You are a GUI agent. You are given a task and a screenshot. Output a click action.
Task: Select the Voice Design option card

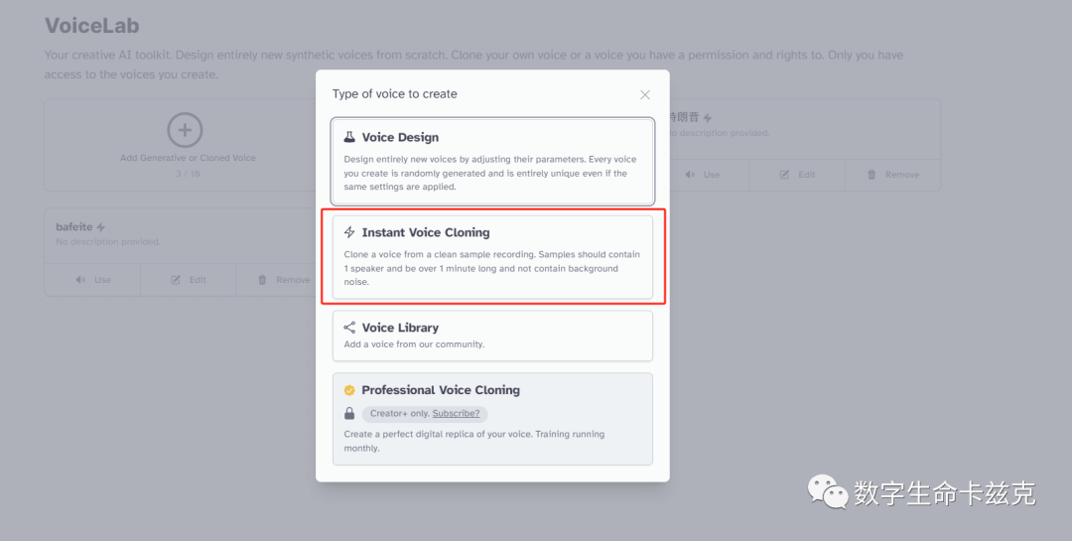pos(492,162)
